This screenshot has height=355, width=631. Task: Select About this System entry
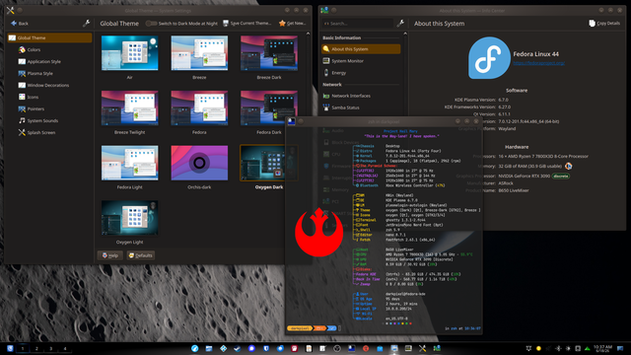pos(361,49)
